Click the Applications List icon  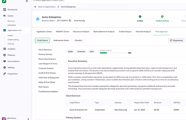point(5,30)
